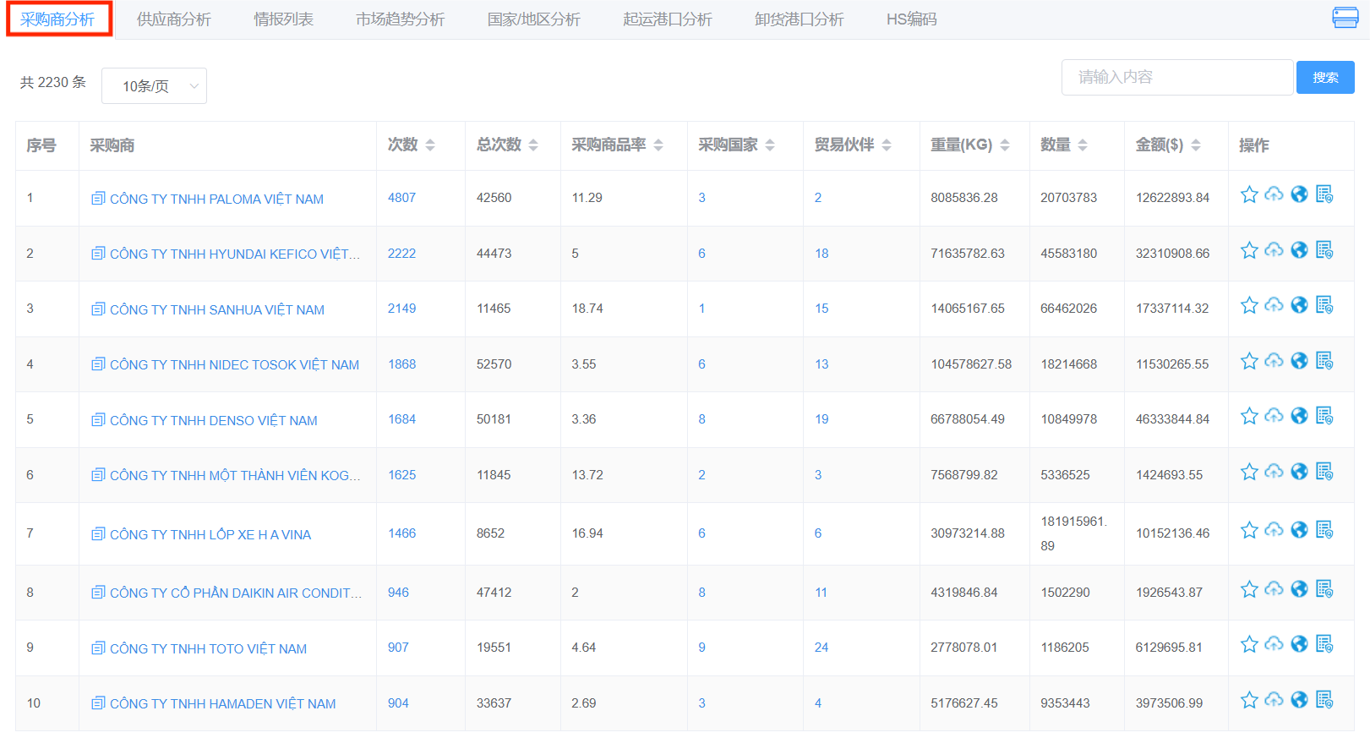Switch to the 市场趋势分析 tab
This screenshot has width=1370, height=738.
point(400,19)
